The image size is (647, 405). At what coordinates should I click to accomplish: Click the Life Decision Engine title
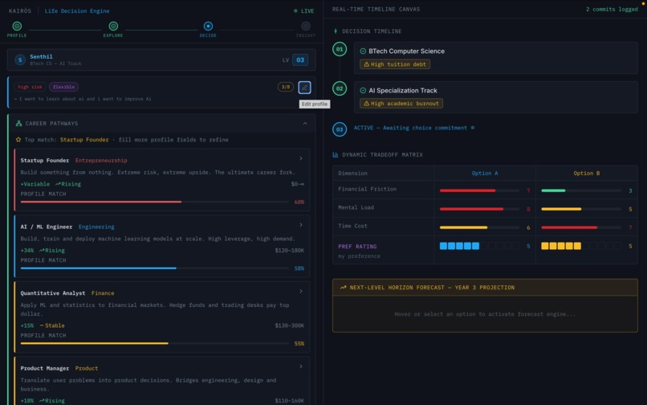77,10
